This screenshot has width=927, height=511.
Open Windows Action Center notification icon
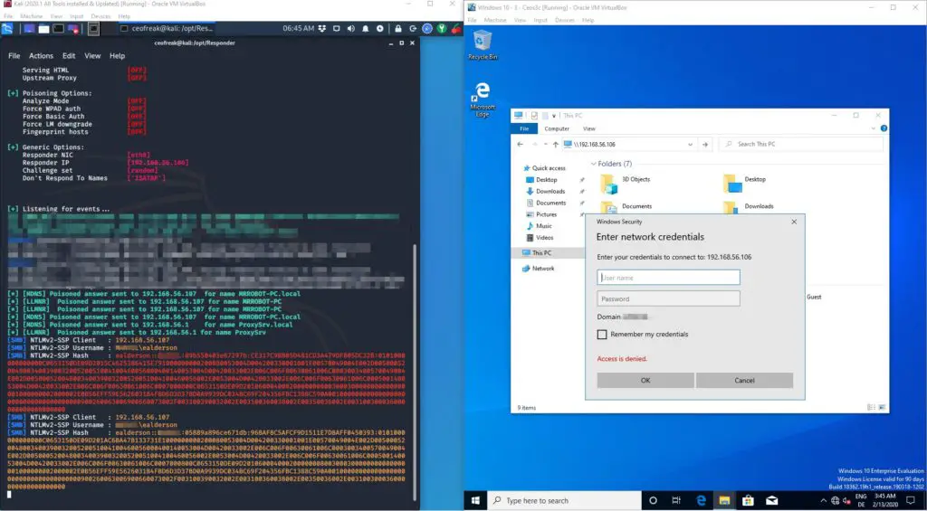click(911, 500)
